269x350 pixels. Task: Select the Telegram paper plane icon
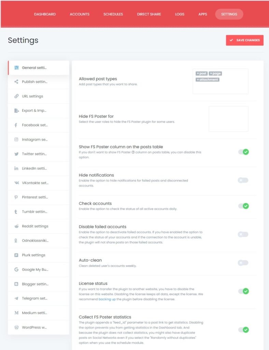click(16, 298)
